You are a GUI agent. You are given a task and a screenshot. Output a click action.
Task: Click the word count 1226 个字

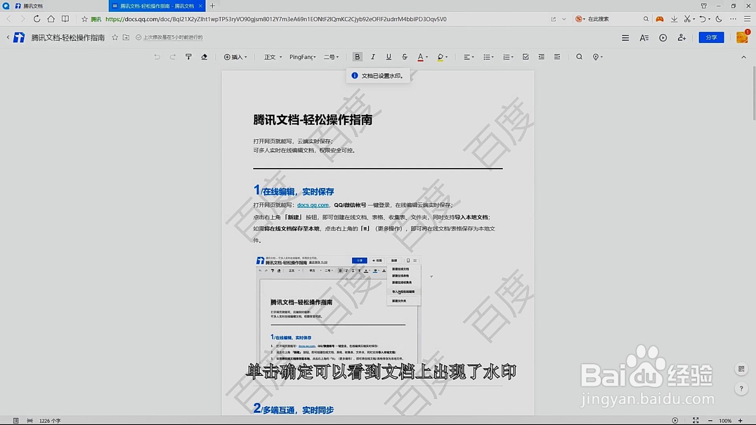pyautogui.click(x=50, y=421)
